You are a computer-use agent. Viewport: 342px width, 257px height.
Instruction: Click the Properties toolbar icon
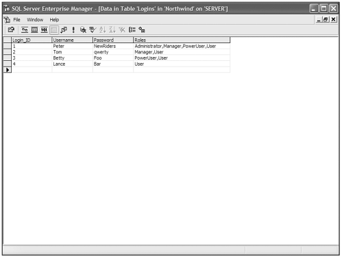point(11,29)
